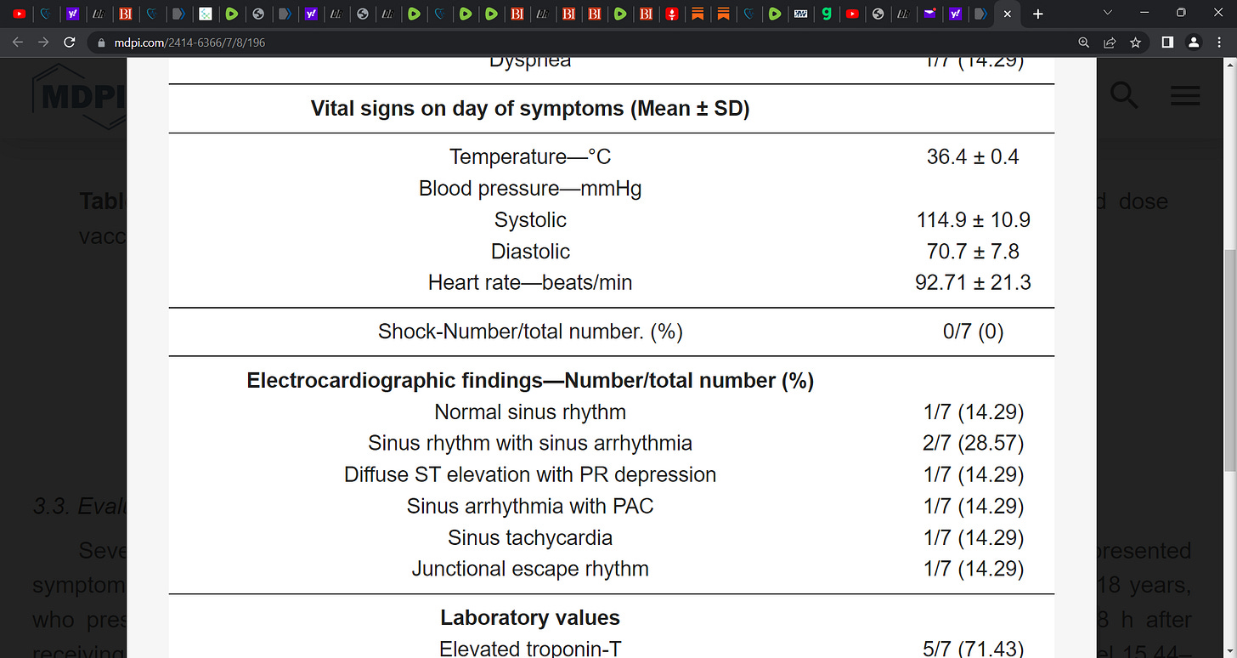Image resolution: width=1237 pixels, height=658 pixels.
Task: View site information via the lock icon
Action: pos(100,42)
